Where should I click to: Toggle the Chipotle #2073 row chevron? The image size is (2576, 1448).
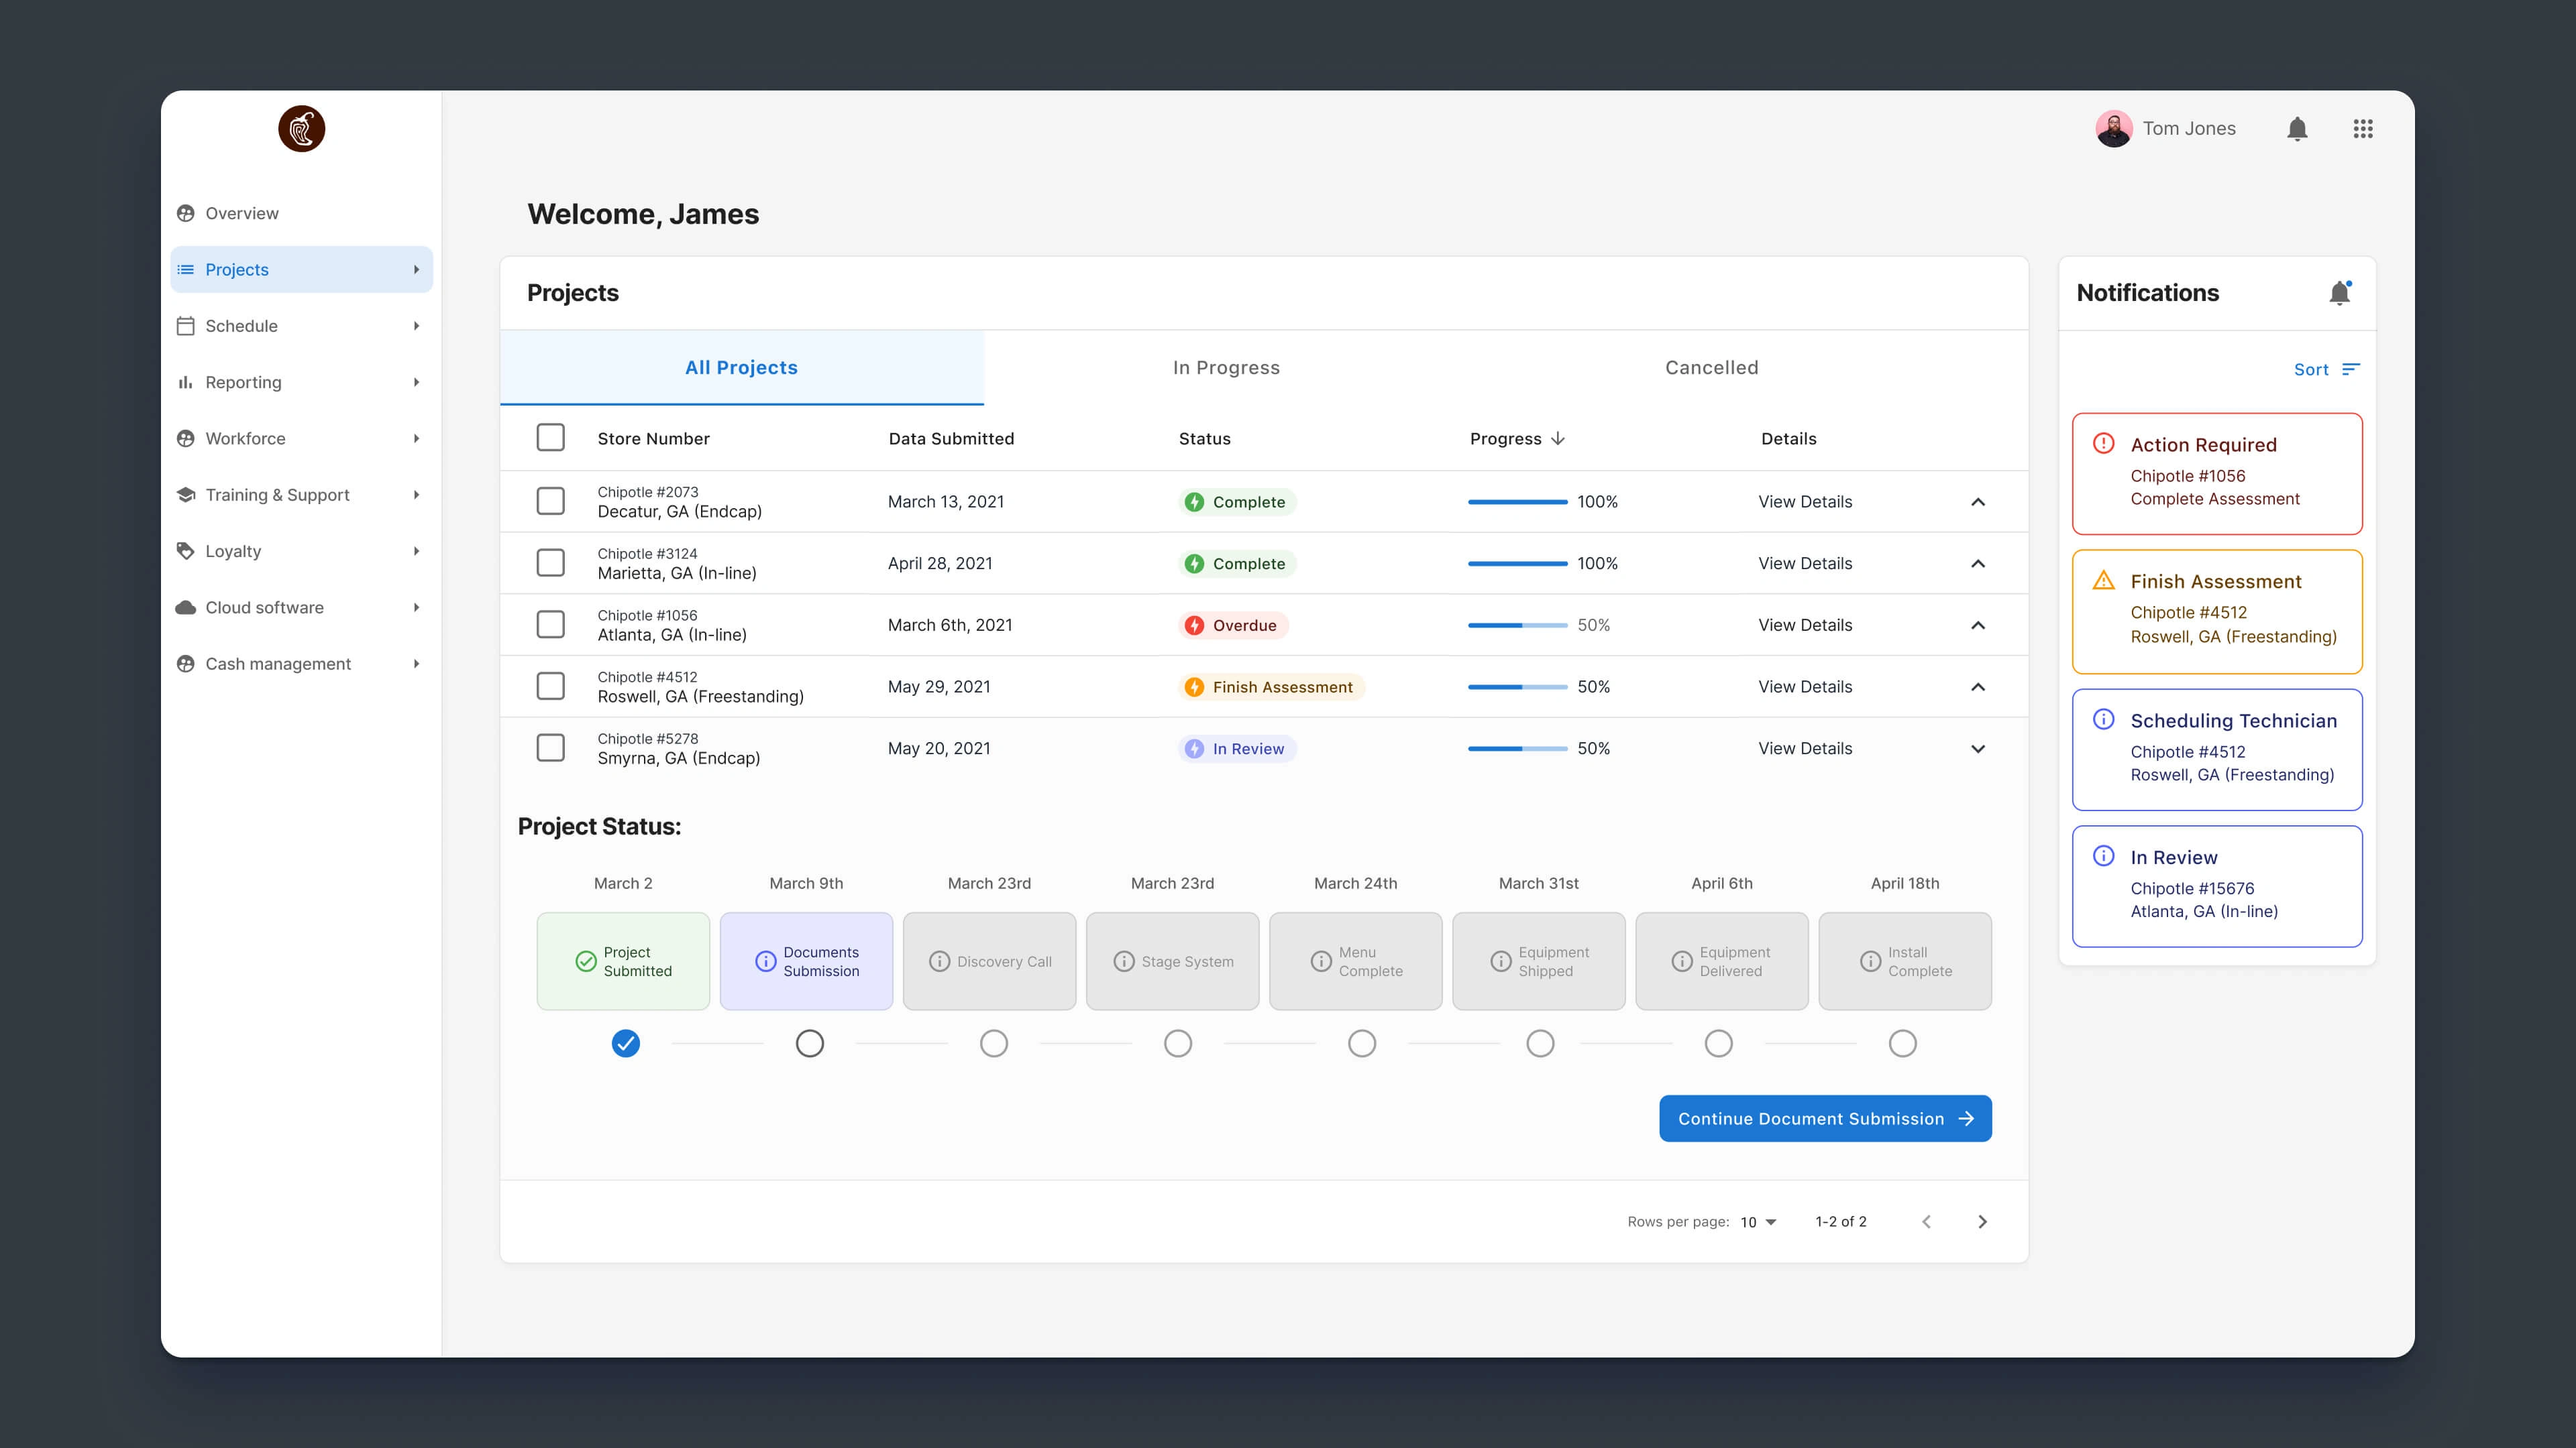1978,501
